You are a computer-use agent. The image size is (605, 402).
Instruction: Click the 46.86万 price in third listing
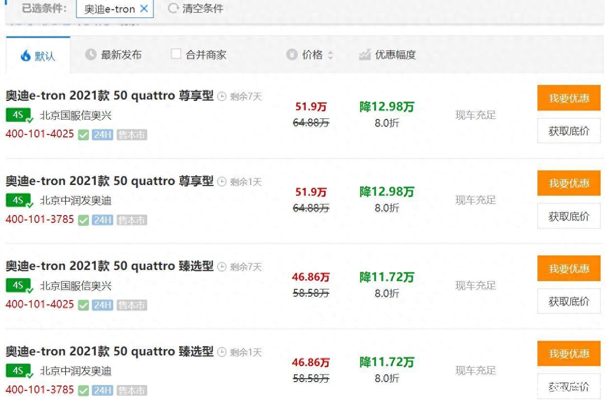(x=311, y=277)
